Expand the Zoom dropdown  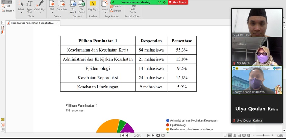click(x=9, y=11)
